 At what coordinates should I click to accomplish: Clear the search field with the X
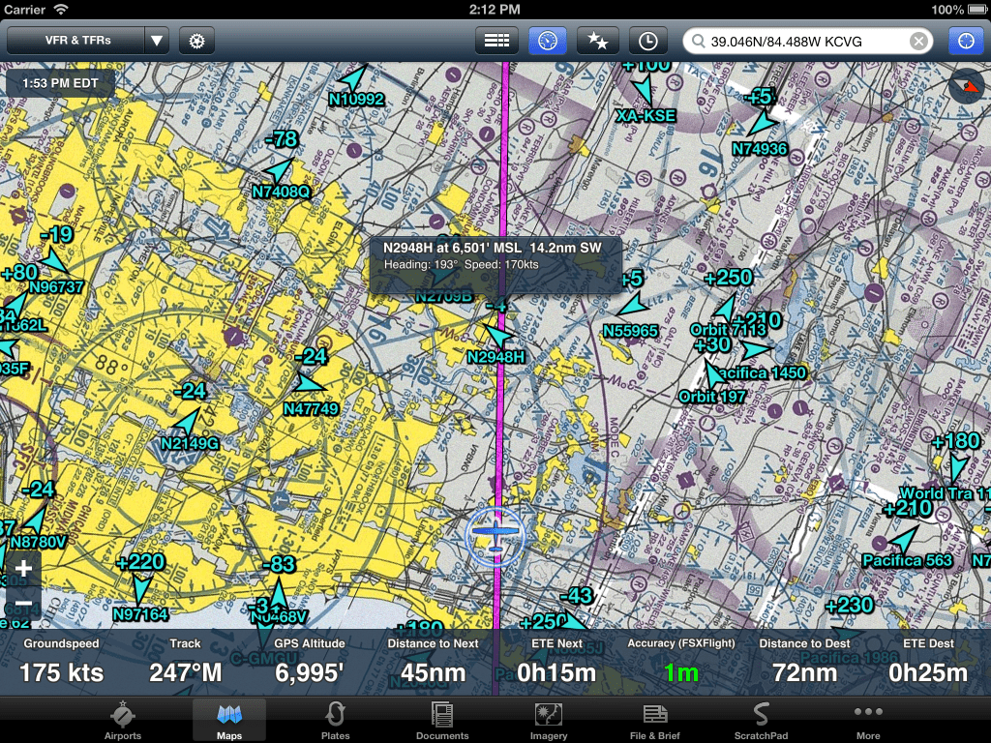(918, 41)
